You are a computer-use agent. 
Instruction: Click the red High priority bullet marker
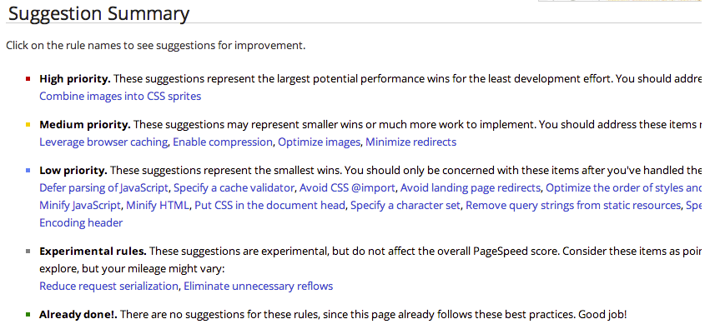click(x=28, y=79)
